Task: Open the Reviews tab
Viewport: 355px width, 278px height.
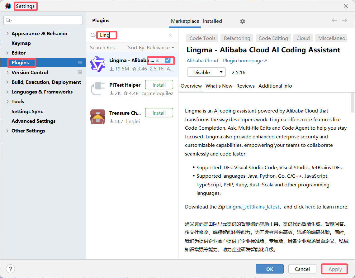Action: tap(245, 86)
